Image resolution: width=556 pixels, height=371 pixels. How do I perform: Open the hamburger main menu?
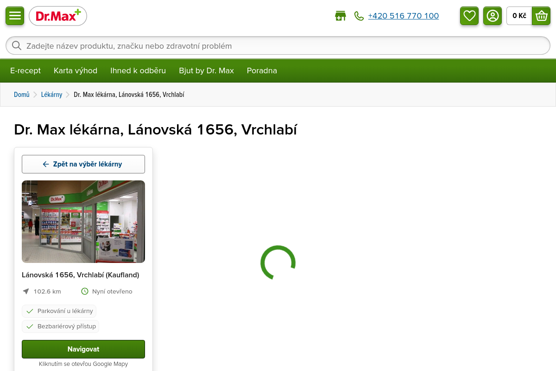click(x=15, y=16)
